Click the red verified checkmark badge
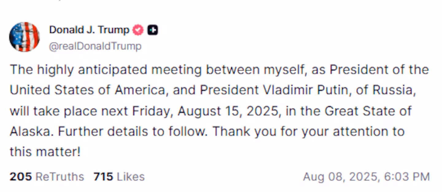The height and width of the screenshot is (192, 442). tap(138, 30)
